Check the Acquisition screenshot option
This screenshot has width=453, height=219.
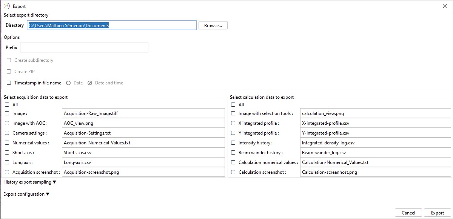coord(7,172)
